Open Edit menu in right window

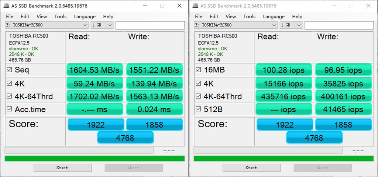(x=214, y=16)
